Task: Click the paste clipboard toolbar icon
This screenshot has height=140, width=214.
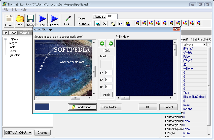Action: coord(128,24)
